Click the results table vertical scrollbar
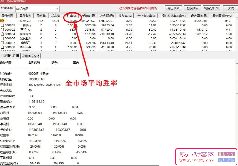Image resolution: width=238 pixels, height=166 pixels. pos(237,19)
